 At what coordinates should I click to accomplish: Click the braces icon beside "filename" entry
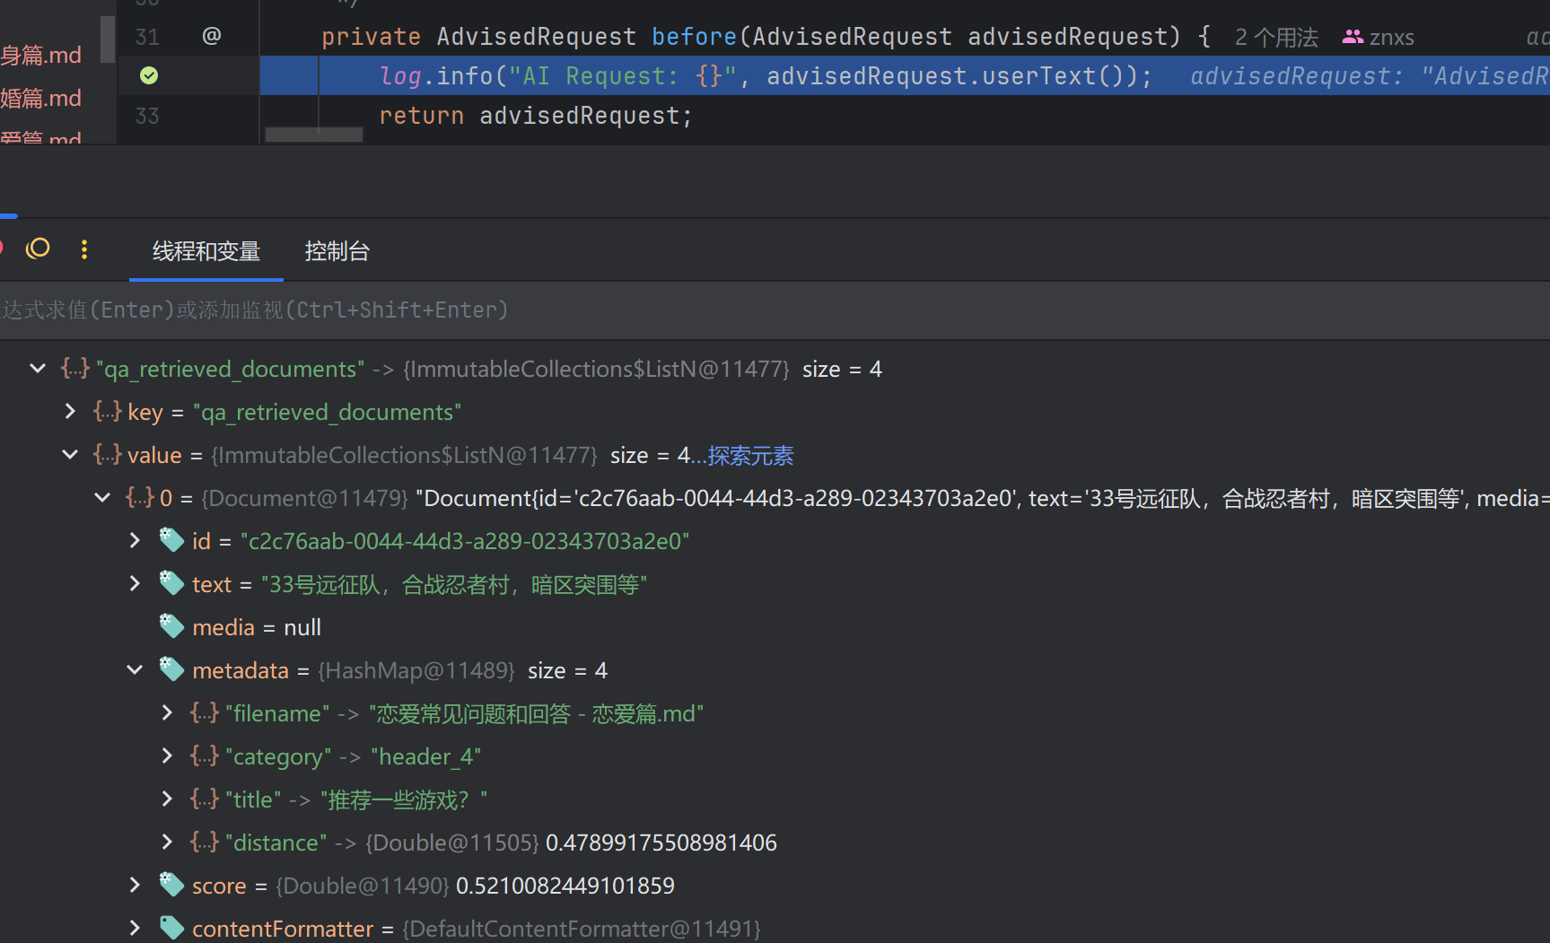tap(205, 712)
